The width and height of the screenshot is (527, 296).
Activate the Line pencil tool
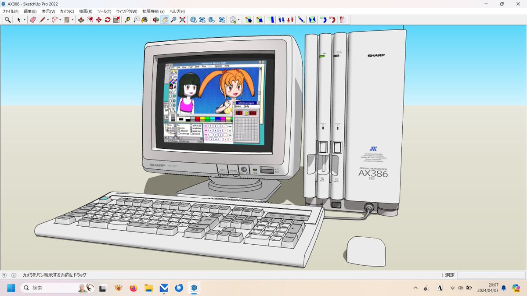click(43, 20)
